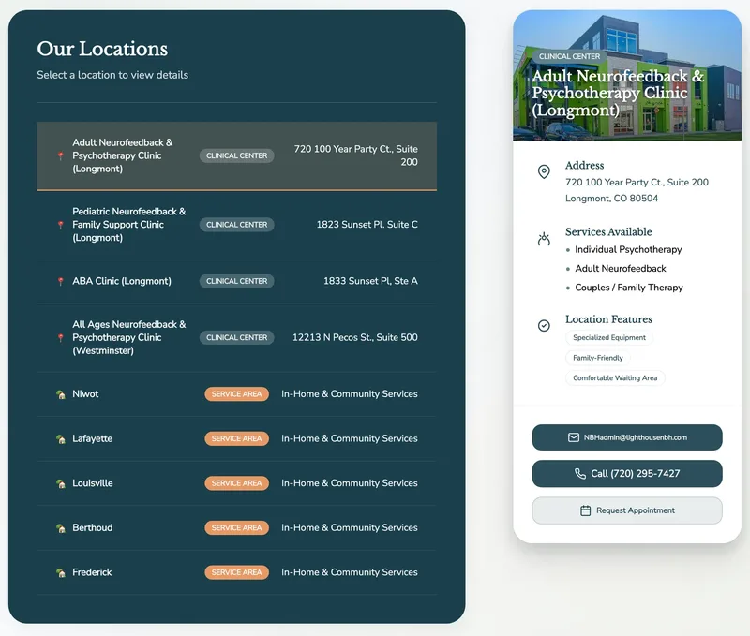750x636 pixels.
Task: Click In-Home & Community Services on Berthoud row
Action: click(349, 527)
